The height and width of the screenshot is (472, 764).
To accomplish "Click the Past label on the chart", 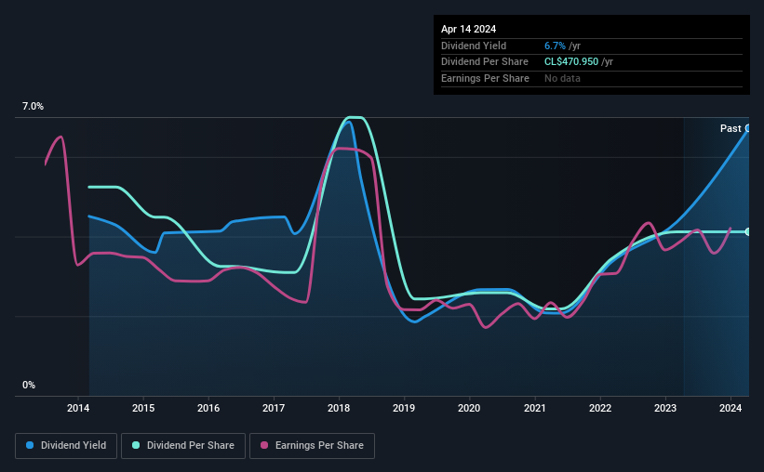I will tap(730, 128).
